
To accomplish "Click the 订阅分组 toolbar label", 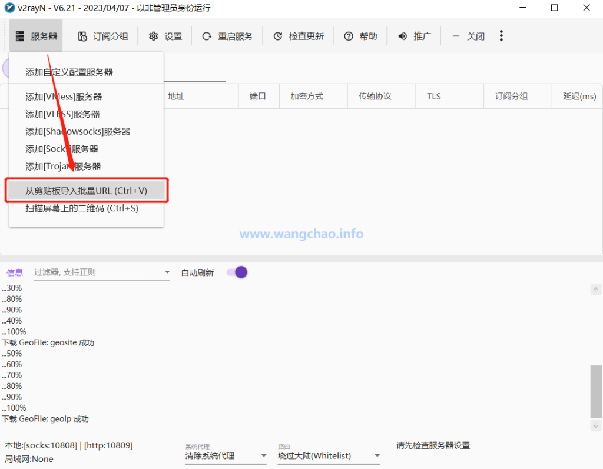I will tap(110, 36).
